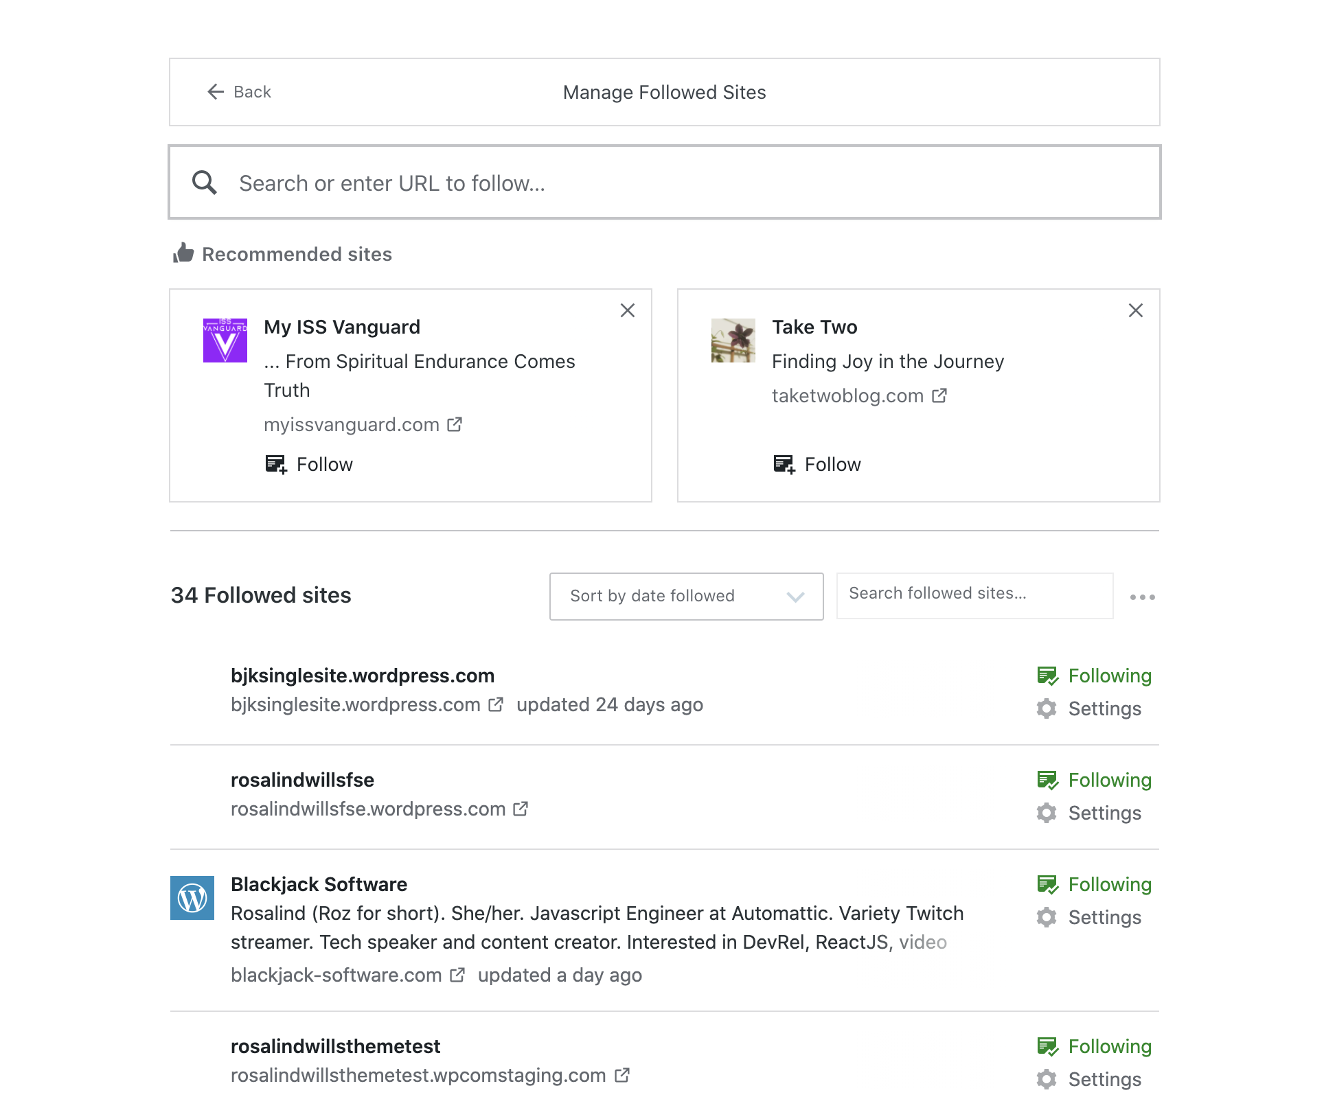Click the Search followed sites field
1324x1108 pixels.
point(974,595)
